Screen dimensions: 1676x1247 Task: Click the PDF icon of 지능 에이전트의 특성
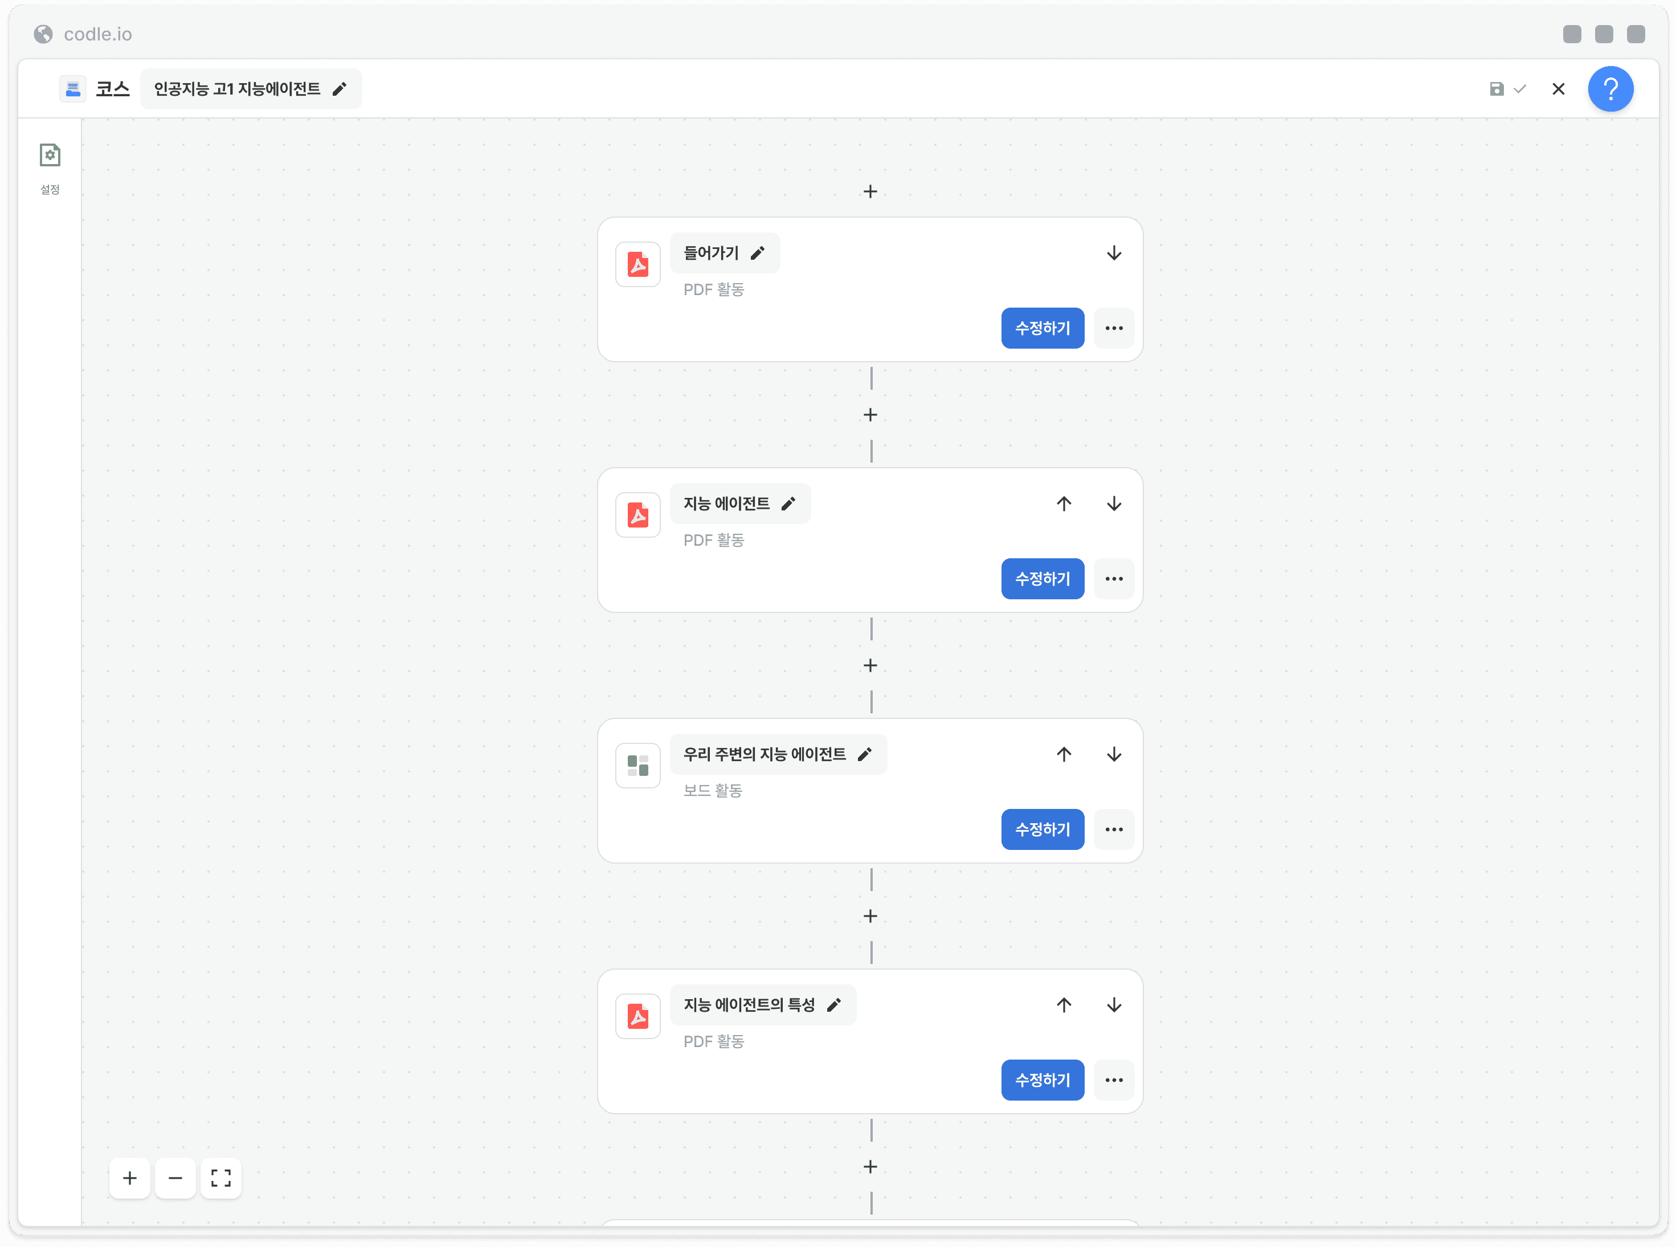(638, 1016)
